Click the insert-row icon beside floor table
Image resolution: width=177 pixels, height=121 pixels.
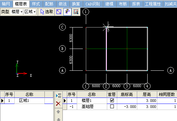58,96
